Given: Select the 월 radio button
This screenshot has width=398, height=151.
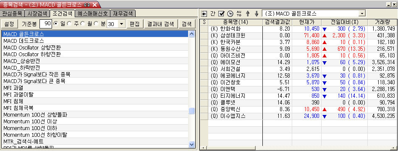Looking at the screenshot, I should click(83, 24).
